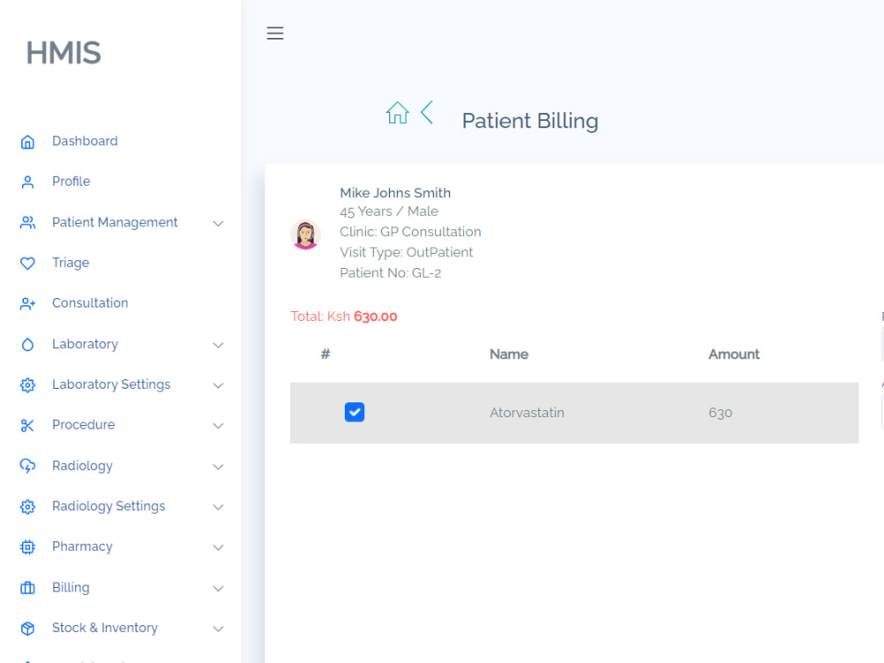
Task: Open the Triage menu item
Action: coord(71,263)
